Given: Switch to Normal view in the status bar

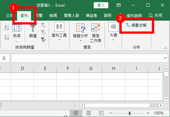Looking at the screenshot, I should [76, 113].
